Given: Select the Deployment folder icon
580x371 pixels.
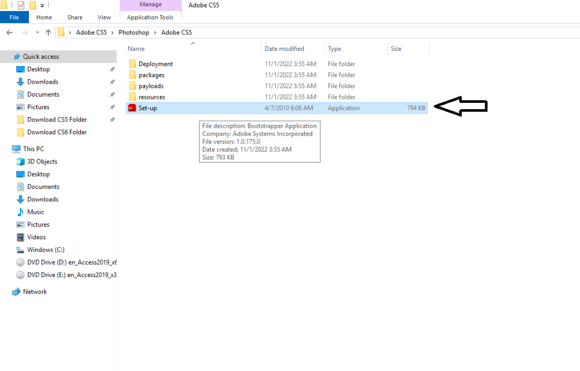Looking at the screenshot, I should 133,64.
